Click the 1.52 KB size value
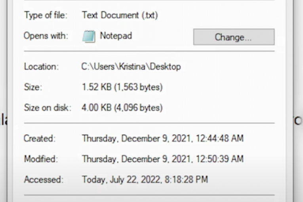The width and height of the screenshot is (303, 202). 122,87
